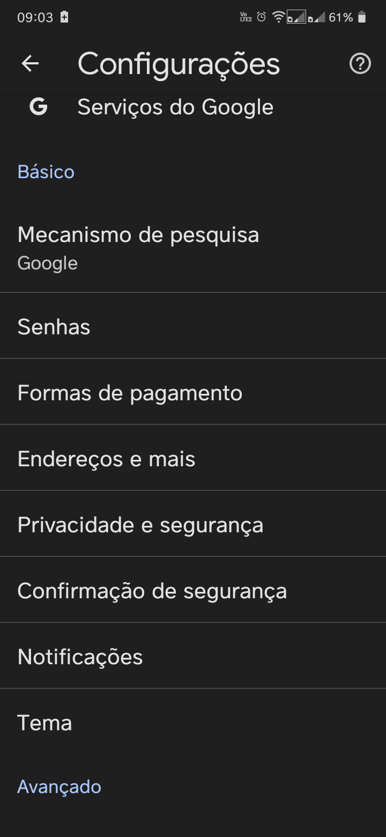Tap the Wi-Fi status icon
Viewport: 386px width, 837px height.
coord(278,18)
